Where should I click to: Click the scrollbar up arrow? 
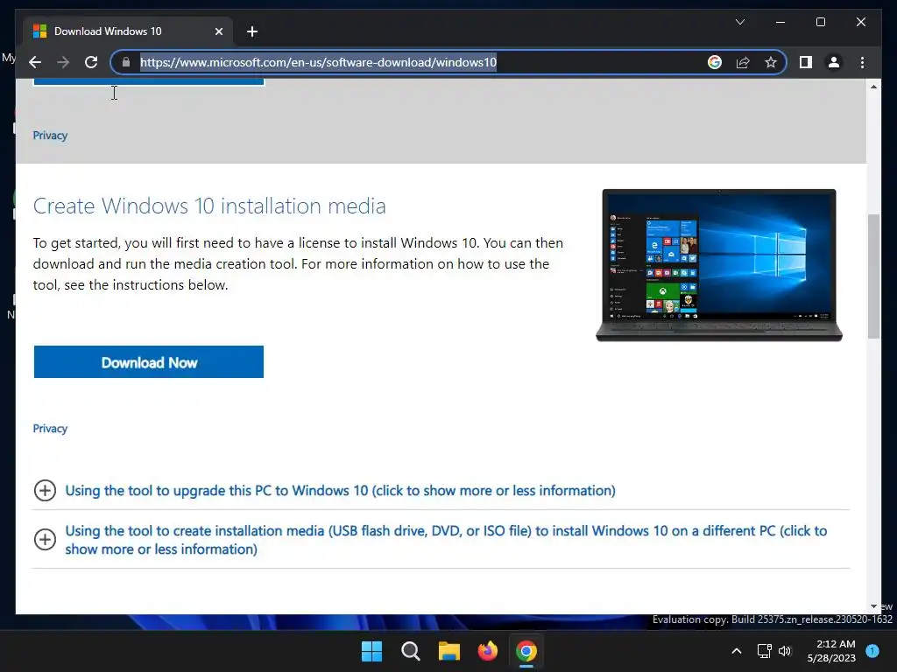click(x=873, y=87)
